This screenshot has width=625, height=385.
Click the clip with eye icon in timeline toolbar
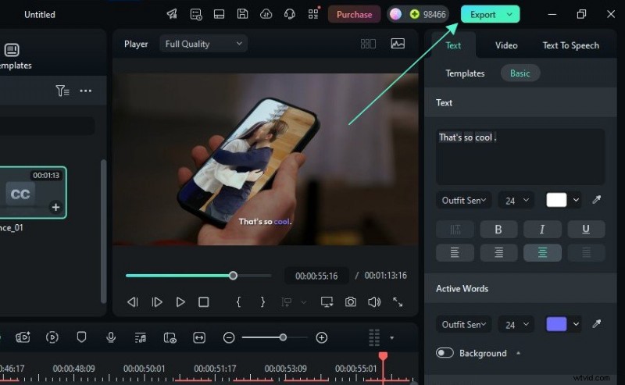pos(170,337)
